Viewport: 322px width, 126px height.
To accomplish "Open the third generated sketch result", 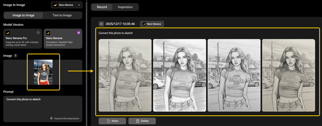I will pyautogui.click(x=234, y=75).
